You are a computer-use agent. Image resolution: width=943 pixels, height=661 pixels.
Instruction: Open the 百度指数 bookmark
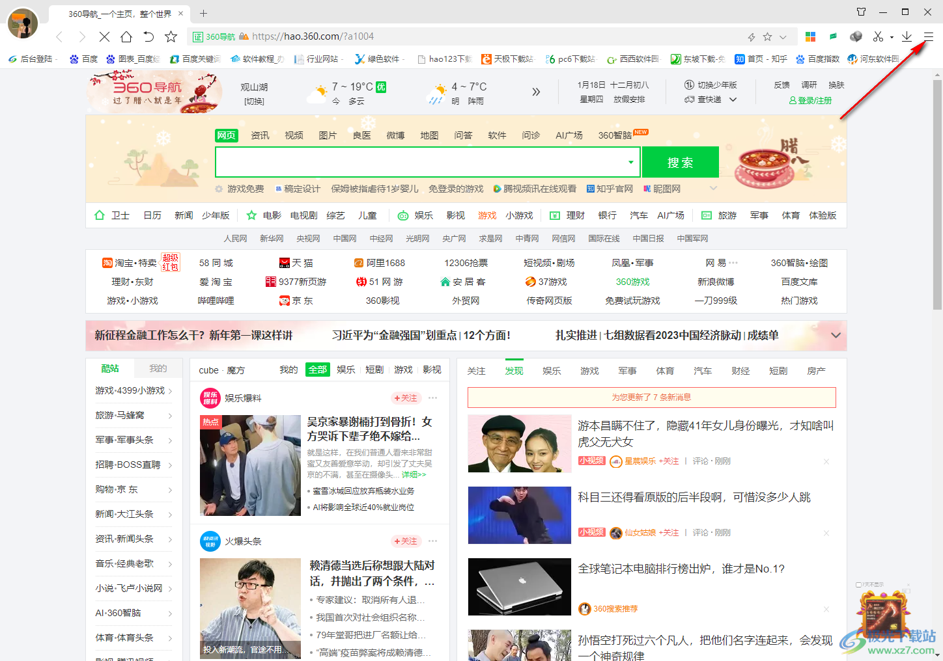pos(817,59)
